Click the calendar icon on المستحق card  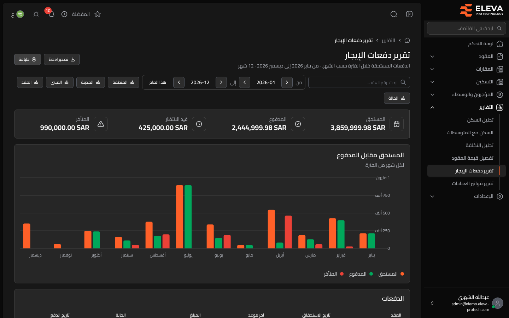(x=397, y=124)
